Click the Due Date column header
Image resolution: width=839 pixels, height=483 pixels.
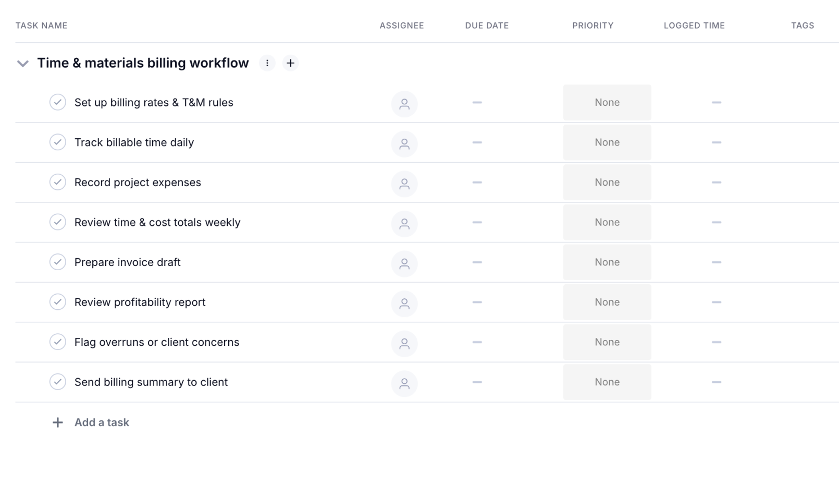click(x=486, y=26)
